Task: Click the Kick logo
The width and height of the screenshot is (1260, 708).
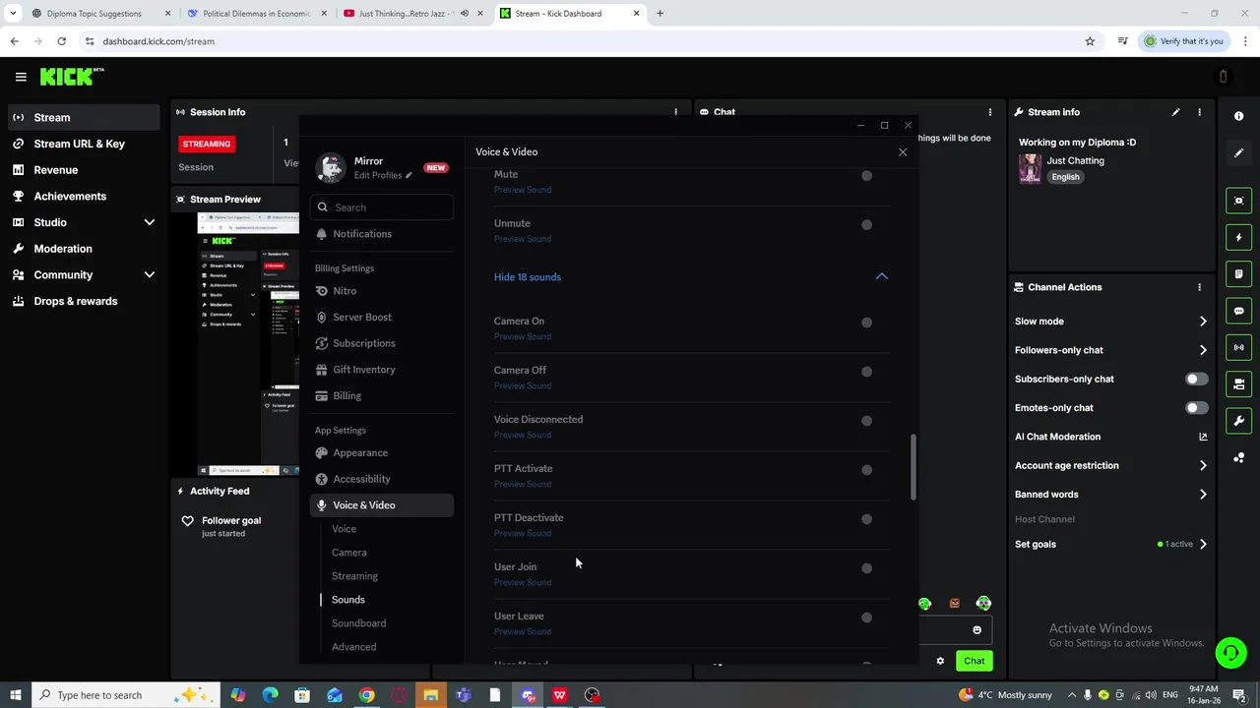Action: [x=71, y=77]
